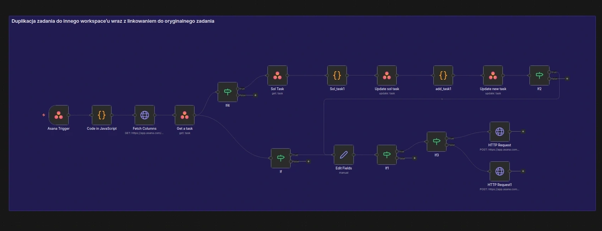Click the 'Fetch Columns' label
This screenshot has width=602, height=231.
click(145, 129)
